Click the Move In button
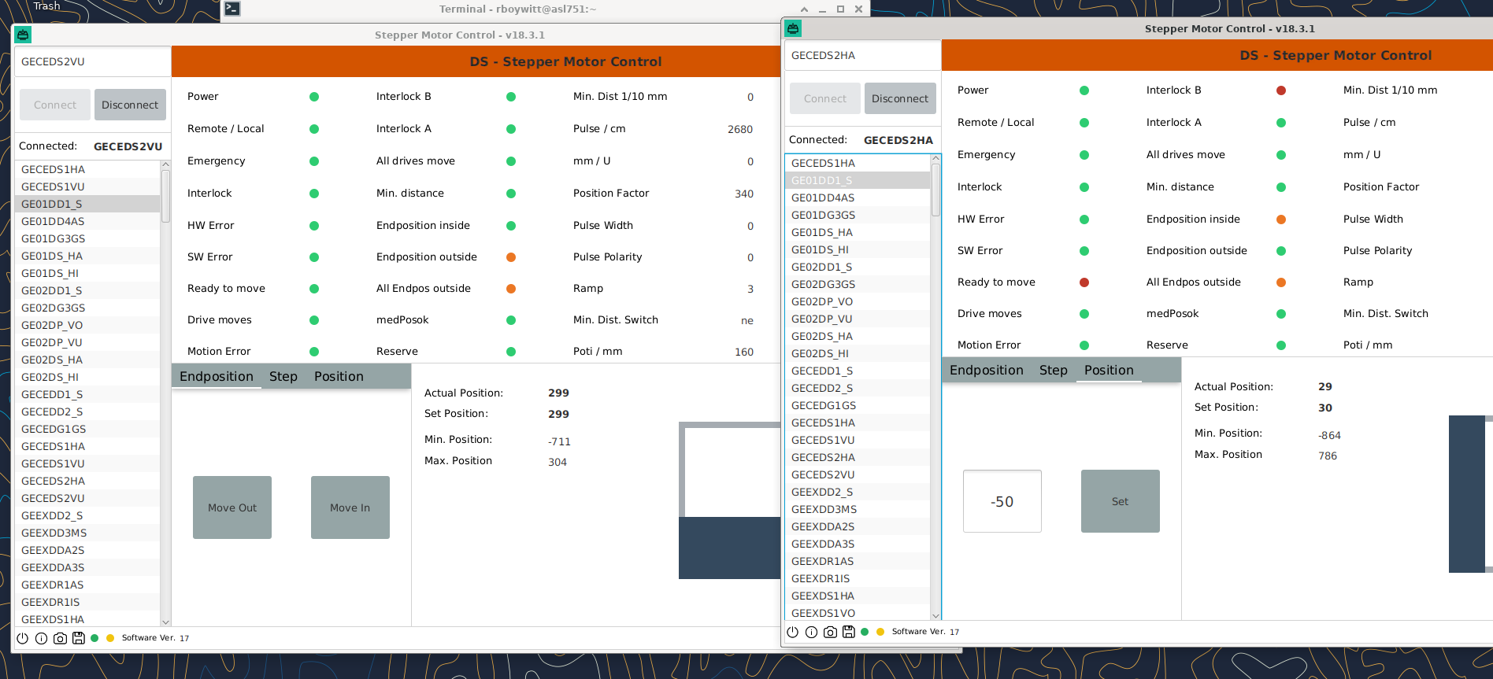This screenshot has width=1493, height=679. coord(350,507)
